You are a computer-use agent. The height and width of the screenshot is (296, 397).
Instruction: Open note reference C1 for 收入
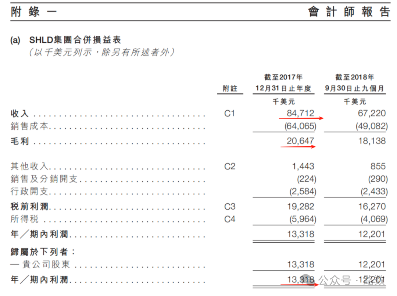229,114
